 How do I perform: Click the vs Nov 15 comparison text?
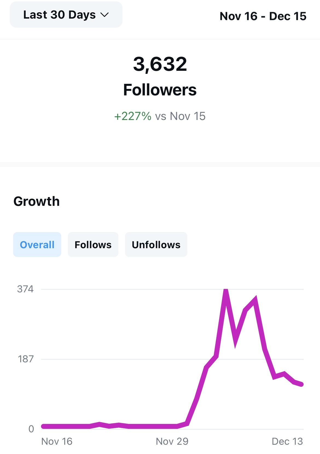tap(180, 116)
